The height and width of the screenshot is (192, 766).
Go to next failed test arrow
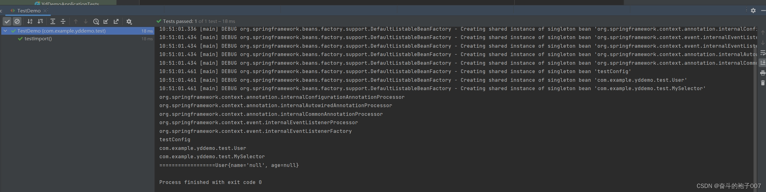[86, 21]
